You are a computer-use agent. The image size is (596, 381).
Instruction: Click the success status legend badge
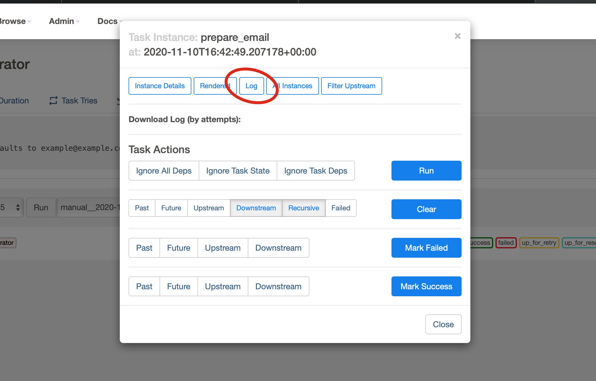click(x=481, y=243)
